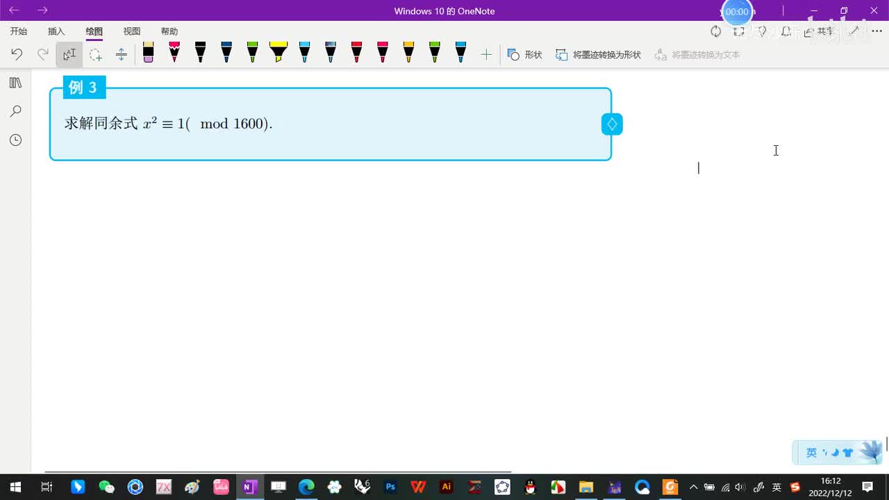Click the redo arrow in the toolbar

click(x=43, y=54)
